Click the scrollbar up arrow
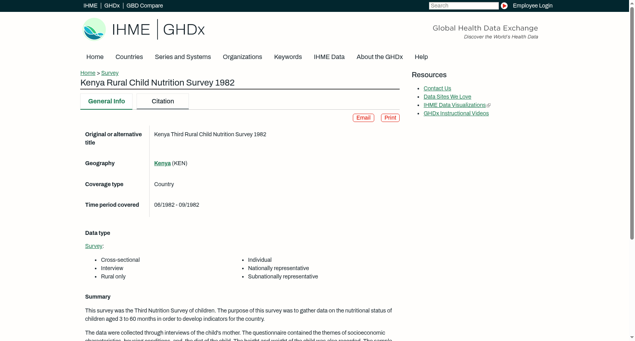The width and height of the screenshot is (635, 341). pyautogui.click(x=632, y=3)
